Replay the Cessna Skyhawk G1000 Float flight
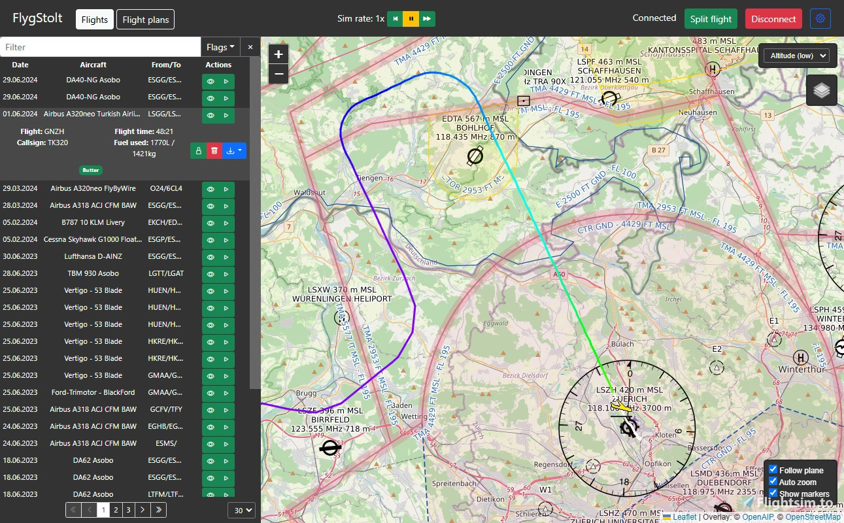 click(x=226, y=240)
